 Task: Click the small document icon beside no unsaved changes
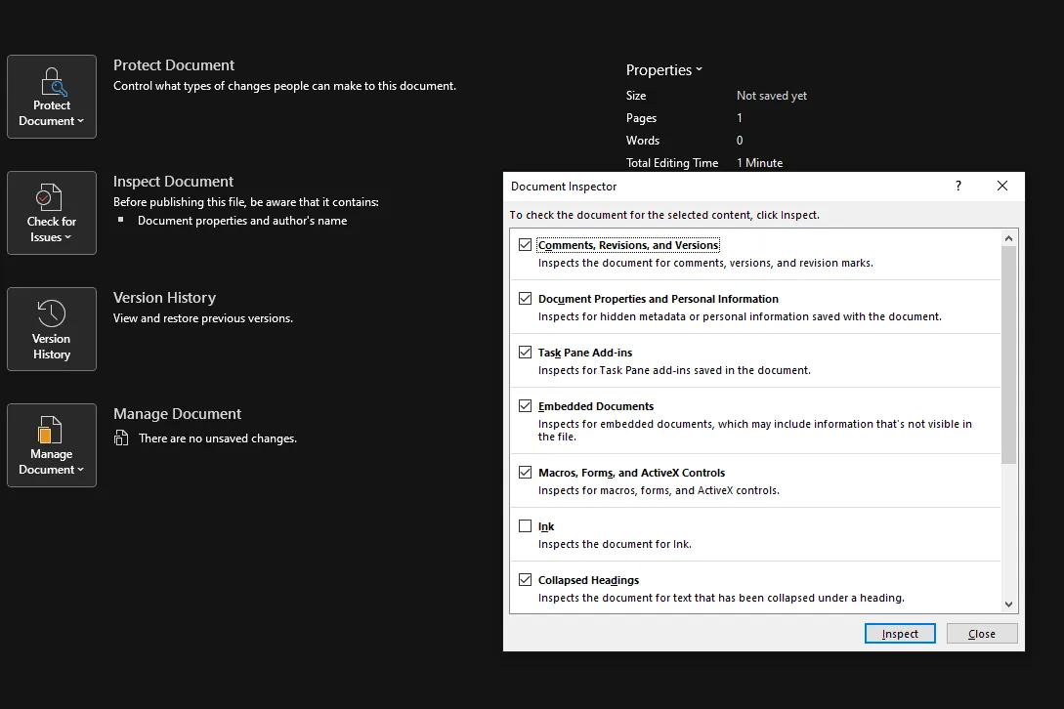121,438
